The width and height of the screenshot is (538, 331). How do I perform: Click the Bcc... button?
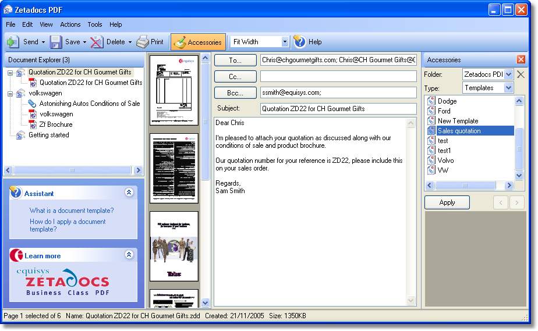click(x=235, y=93)
